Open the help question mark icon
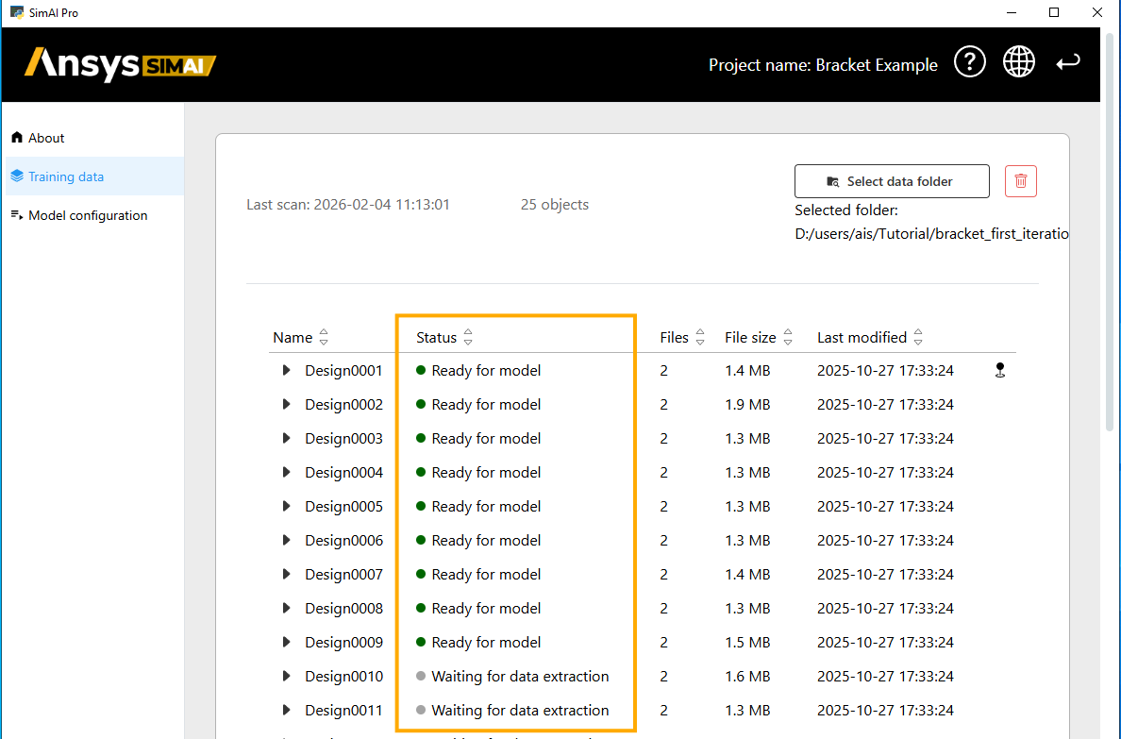 (x=969, y=63)
